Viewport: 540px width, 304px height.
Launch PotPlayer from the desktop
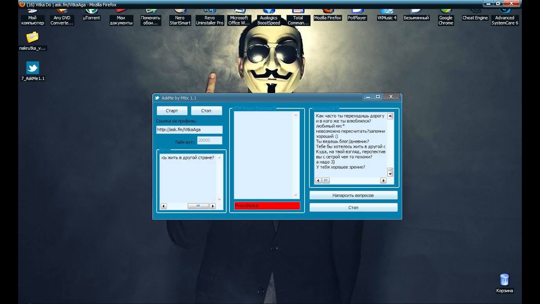click(357, 14)
